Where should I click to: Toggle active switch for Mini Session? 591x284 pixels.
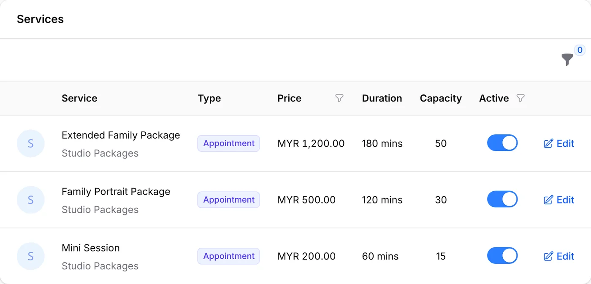(502, 256)
